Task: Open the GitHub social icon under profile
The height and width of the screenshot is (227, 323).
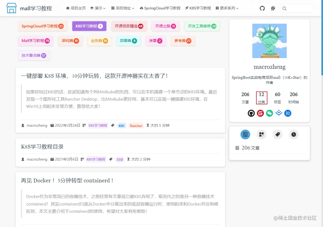Action: click(x=251, y=113)
